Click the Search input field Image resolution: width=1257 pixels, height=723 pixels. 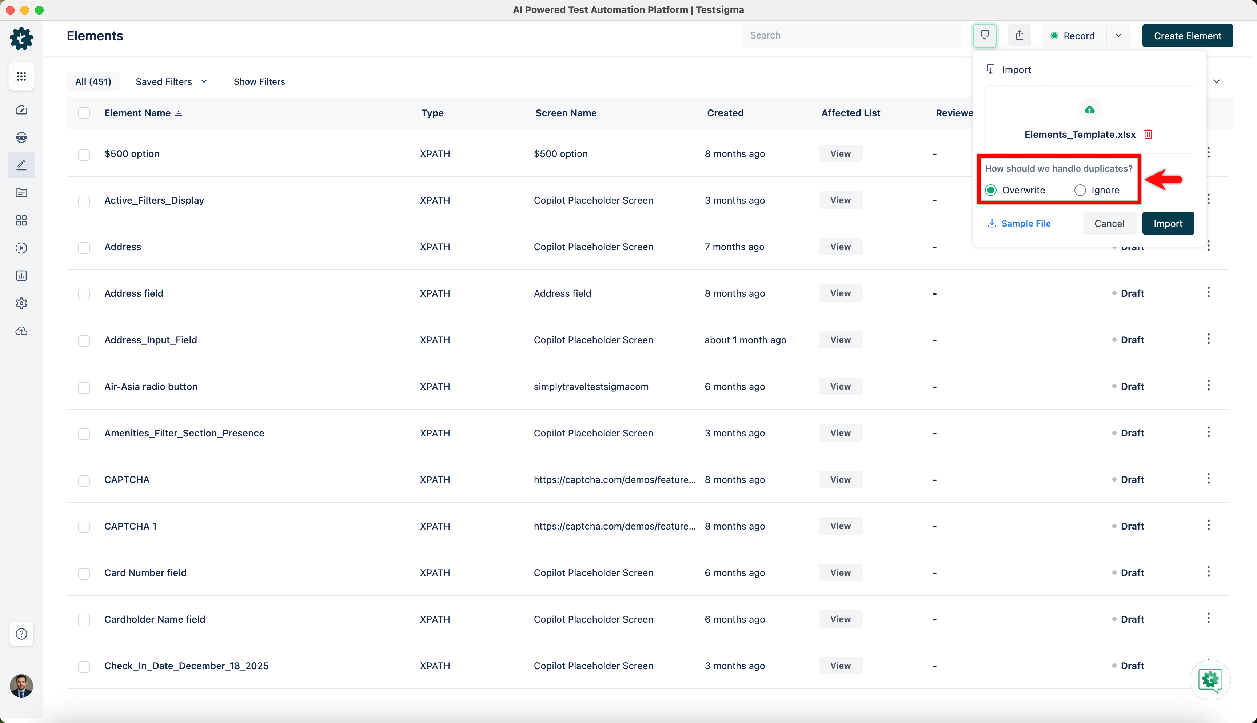click(851, 35)
